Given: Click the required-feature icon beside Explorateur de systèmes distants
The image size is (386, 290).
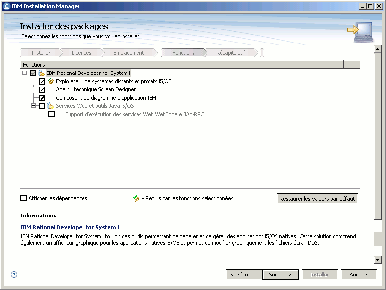Looking at the screenshot, I should (51, 81).
